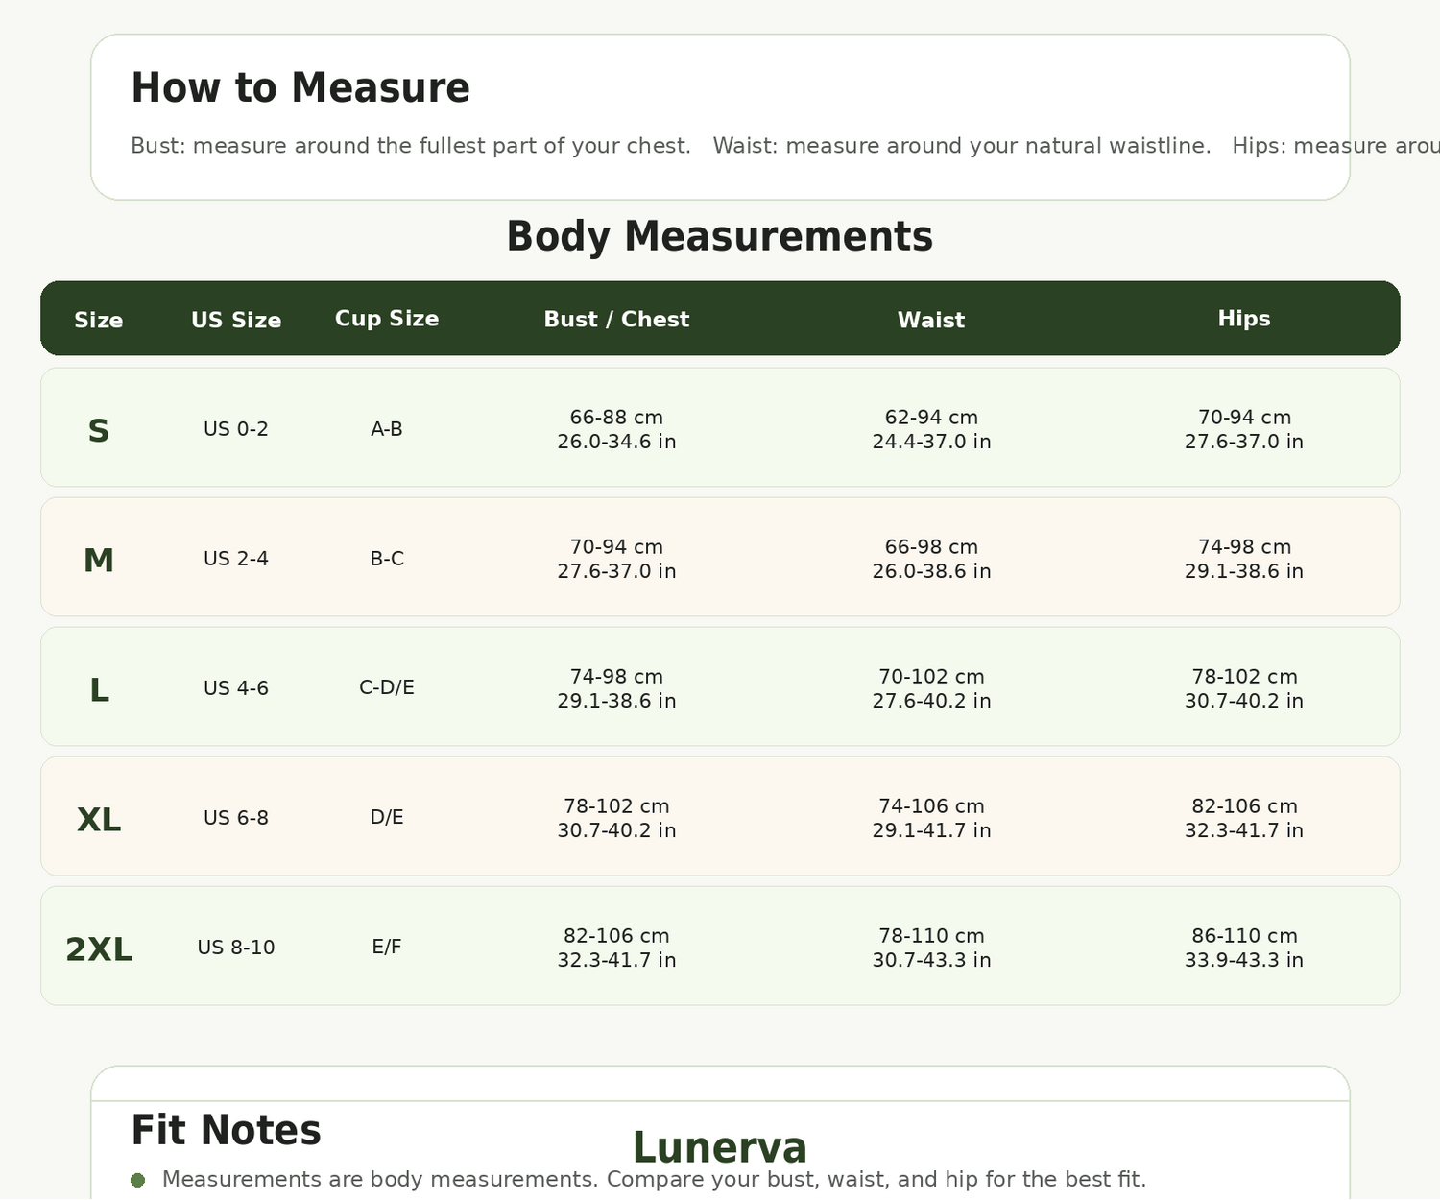Click the M waist value 66-98 cm
The width and height of the screenshot is (1440, 1200).
[x=931, y=547]
